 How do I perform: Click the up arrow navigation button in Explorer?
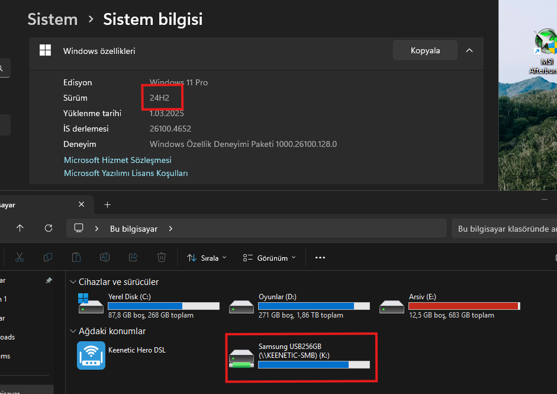pos(20,228)
